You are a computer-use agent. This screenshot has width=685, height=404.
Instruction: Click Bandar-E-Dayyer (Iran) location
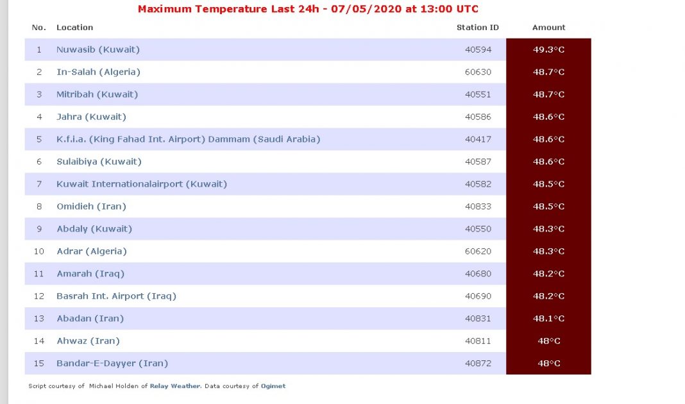112,364
